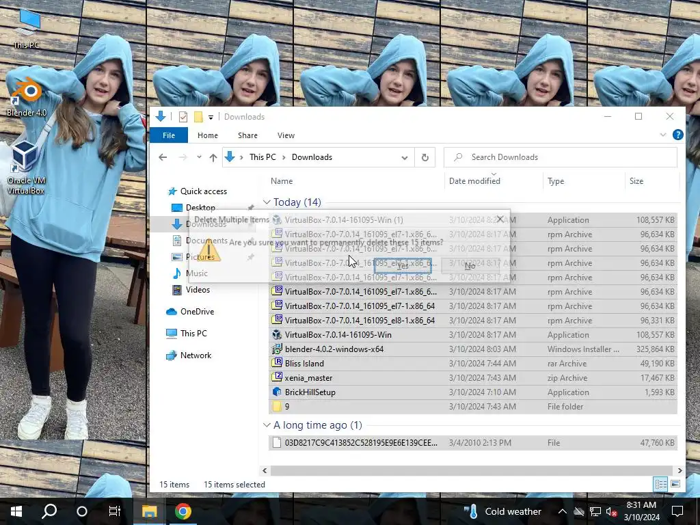Switch to Large icons view layout
700x525 pixels.
pyautogui.click(x=675, y=484)
